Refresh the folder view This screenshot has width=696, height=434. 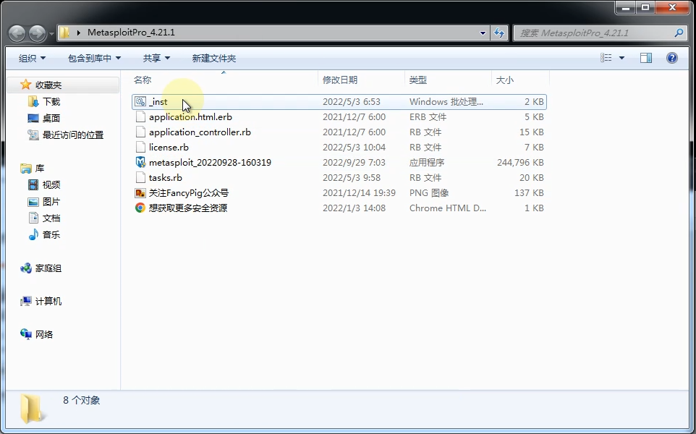click(499, 33)
